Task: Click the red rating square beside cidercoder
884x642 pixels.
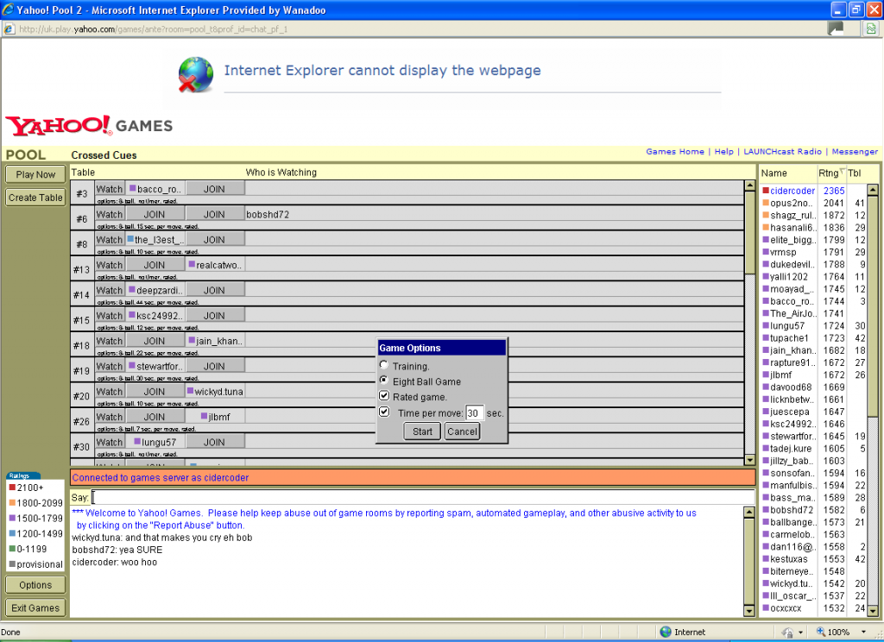Action: (766, 191)
